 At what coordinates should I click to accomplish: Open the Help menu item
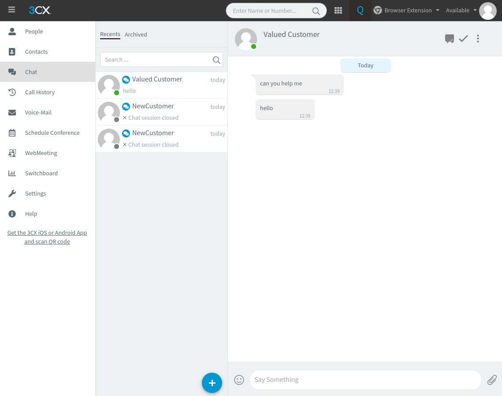(x=48, y=214)
